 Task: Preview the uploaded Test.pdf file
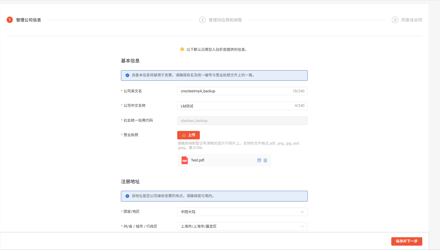[259, 160]
